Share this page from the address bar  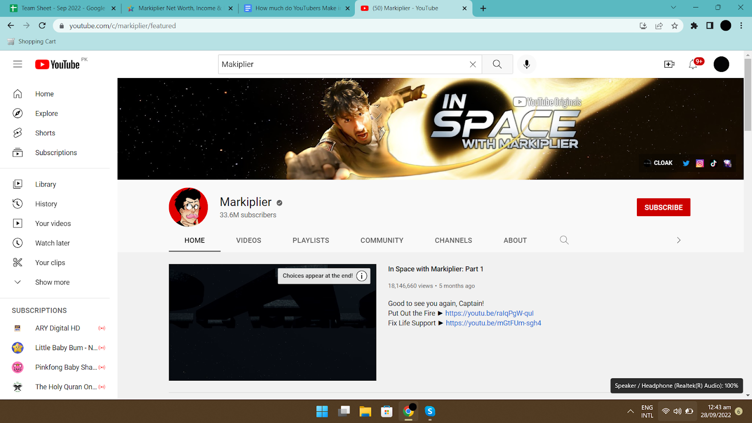(659, 26)
